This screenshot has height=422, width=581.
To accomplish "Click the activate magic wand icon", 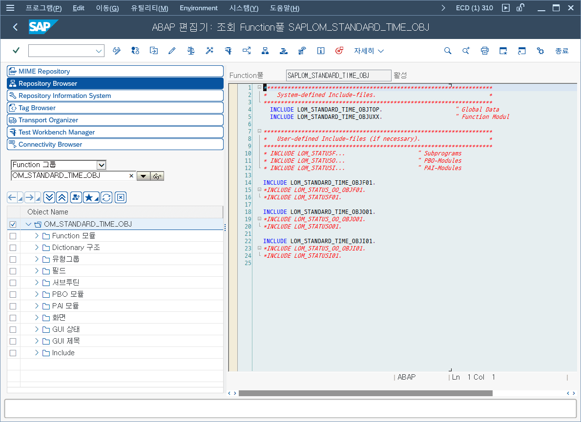I will pyautogui.click(x=209, y=51).
